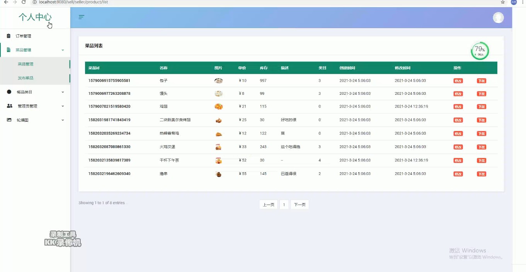Bookmark the page with the star icon
Screen dimensions: 526x272
(503, 2)
